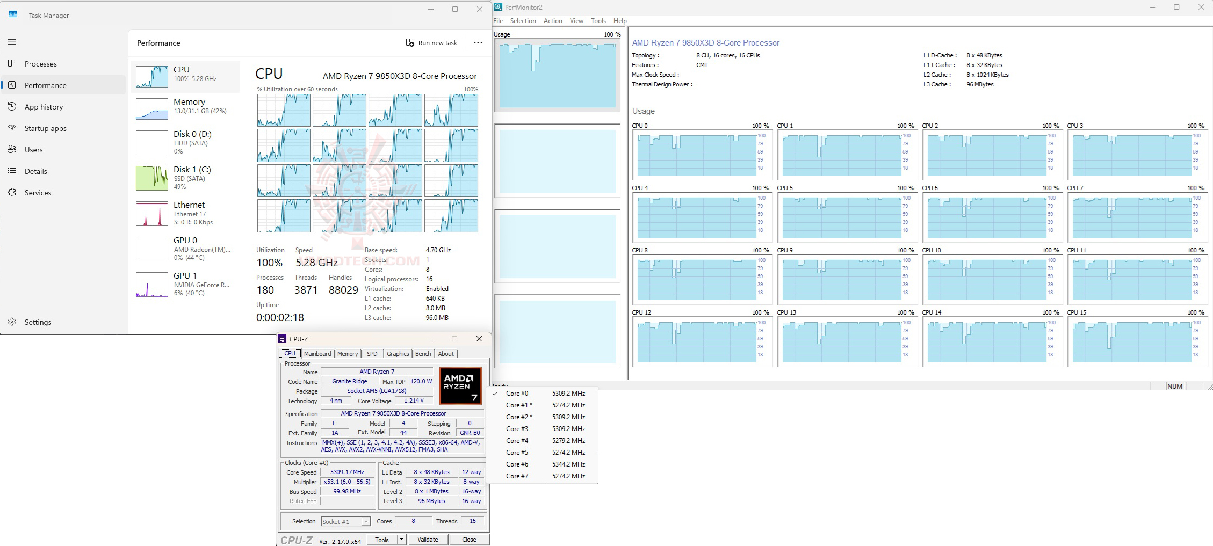Click the CPU 15 usage graph in PerfMonitor2

click(1137, 341)
